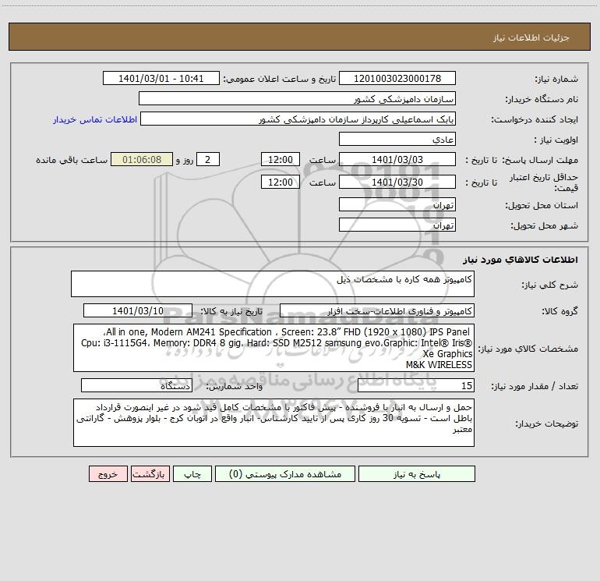Open 'اطلاعات تماس خریدار' link

(95, 119)
